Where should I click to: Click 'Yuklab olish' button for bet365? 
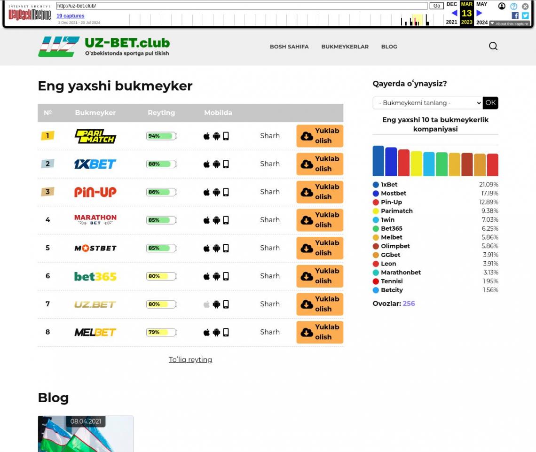[320, 276]
